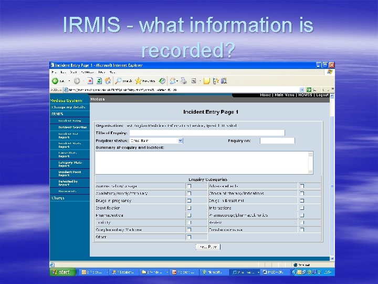Click the History icon in toolbar

pos(162,81)
